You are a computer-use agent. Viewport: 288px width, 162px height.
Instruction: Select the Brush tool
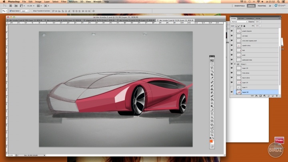tap(212, 86)
